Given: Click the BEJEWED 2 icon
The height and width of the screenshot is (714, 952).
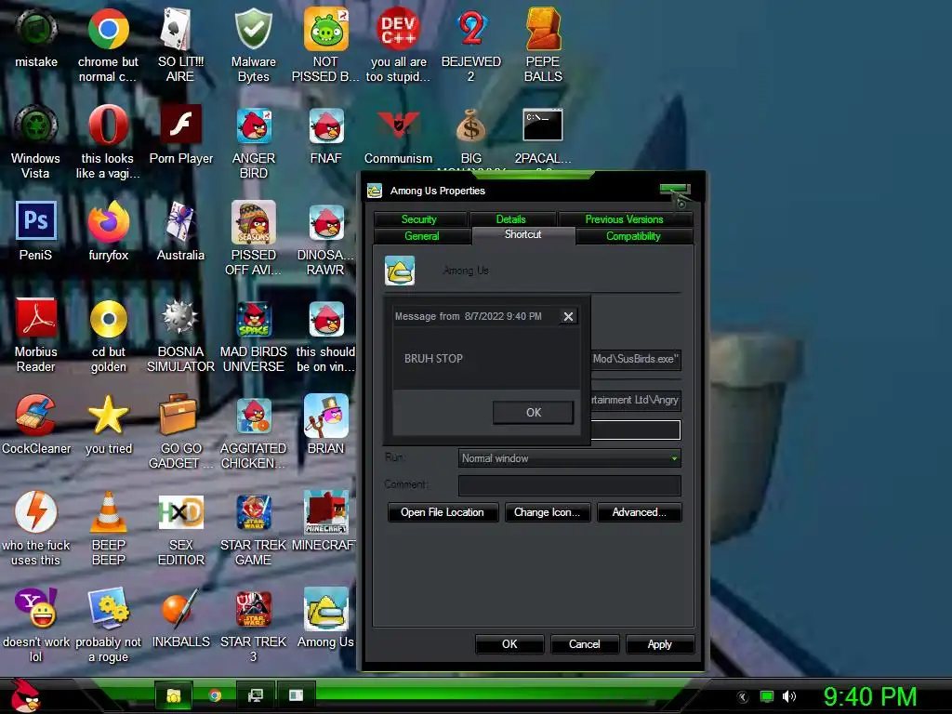Looking at the screenshot, I should (471, 29).
